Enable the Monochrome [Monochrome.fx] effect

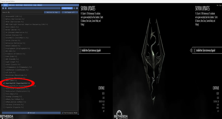tap(4, 75)
